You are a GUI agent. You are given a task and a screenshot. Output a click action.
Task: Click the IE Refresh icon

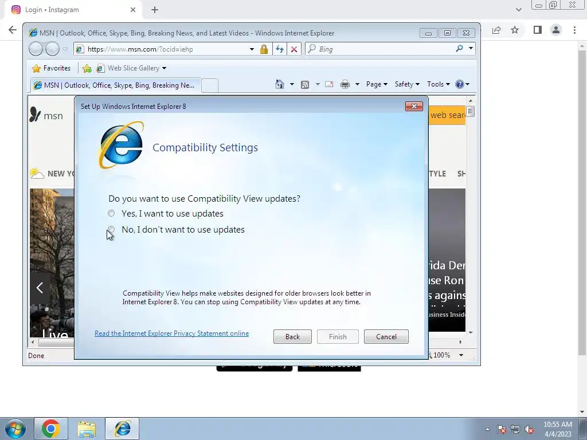(x=280, y=49)
